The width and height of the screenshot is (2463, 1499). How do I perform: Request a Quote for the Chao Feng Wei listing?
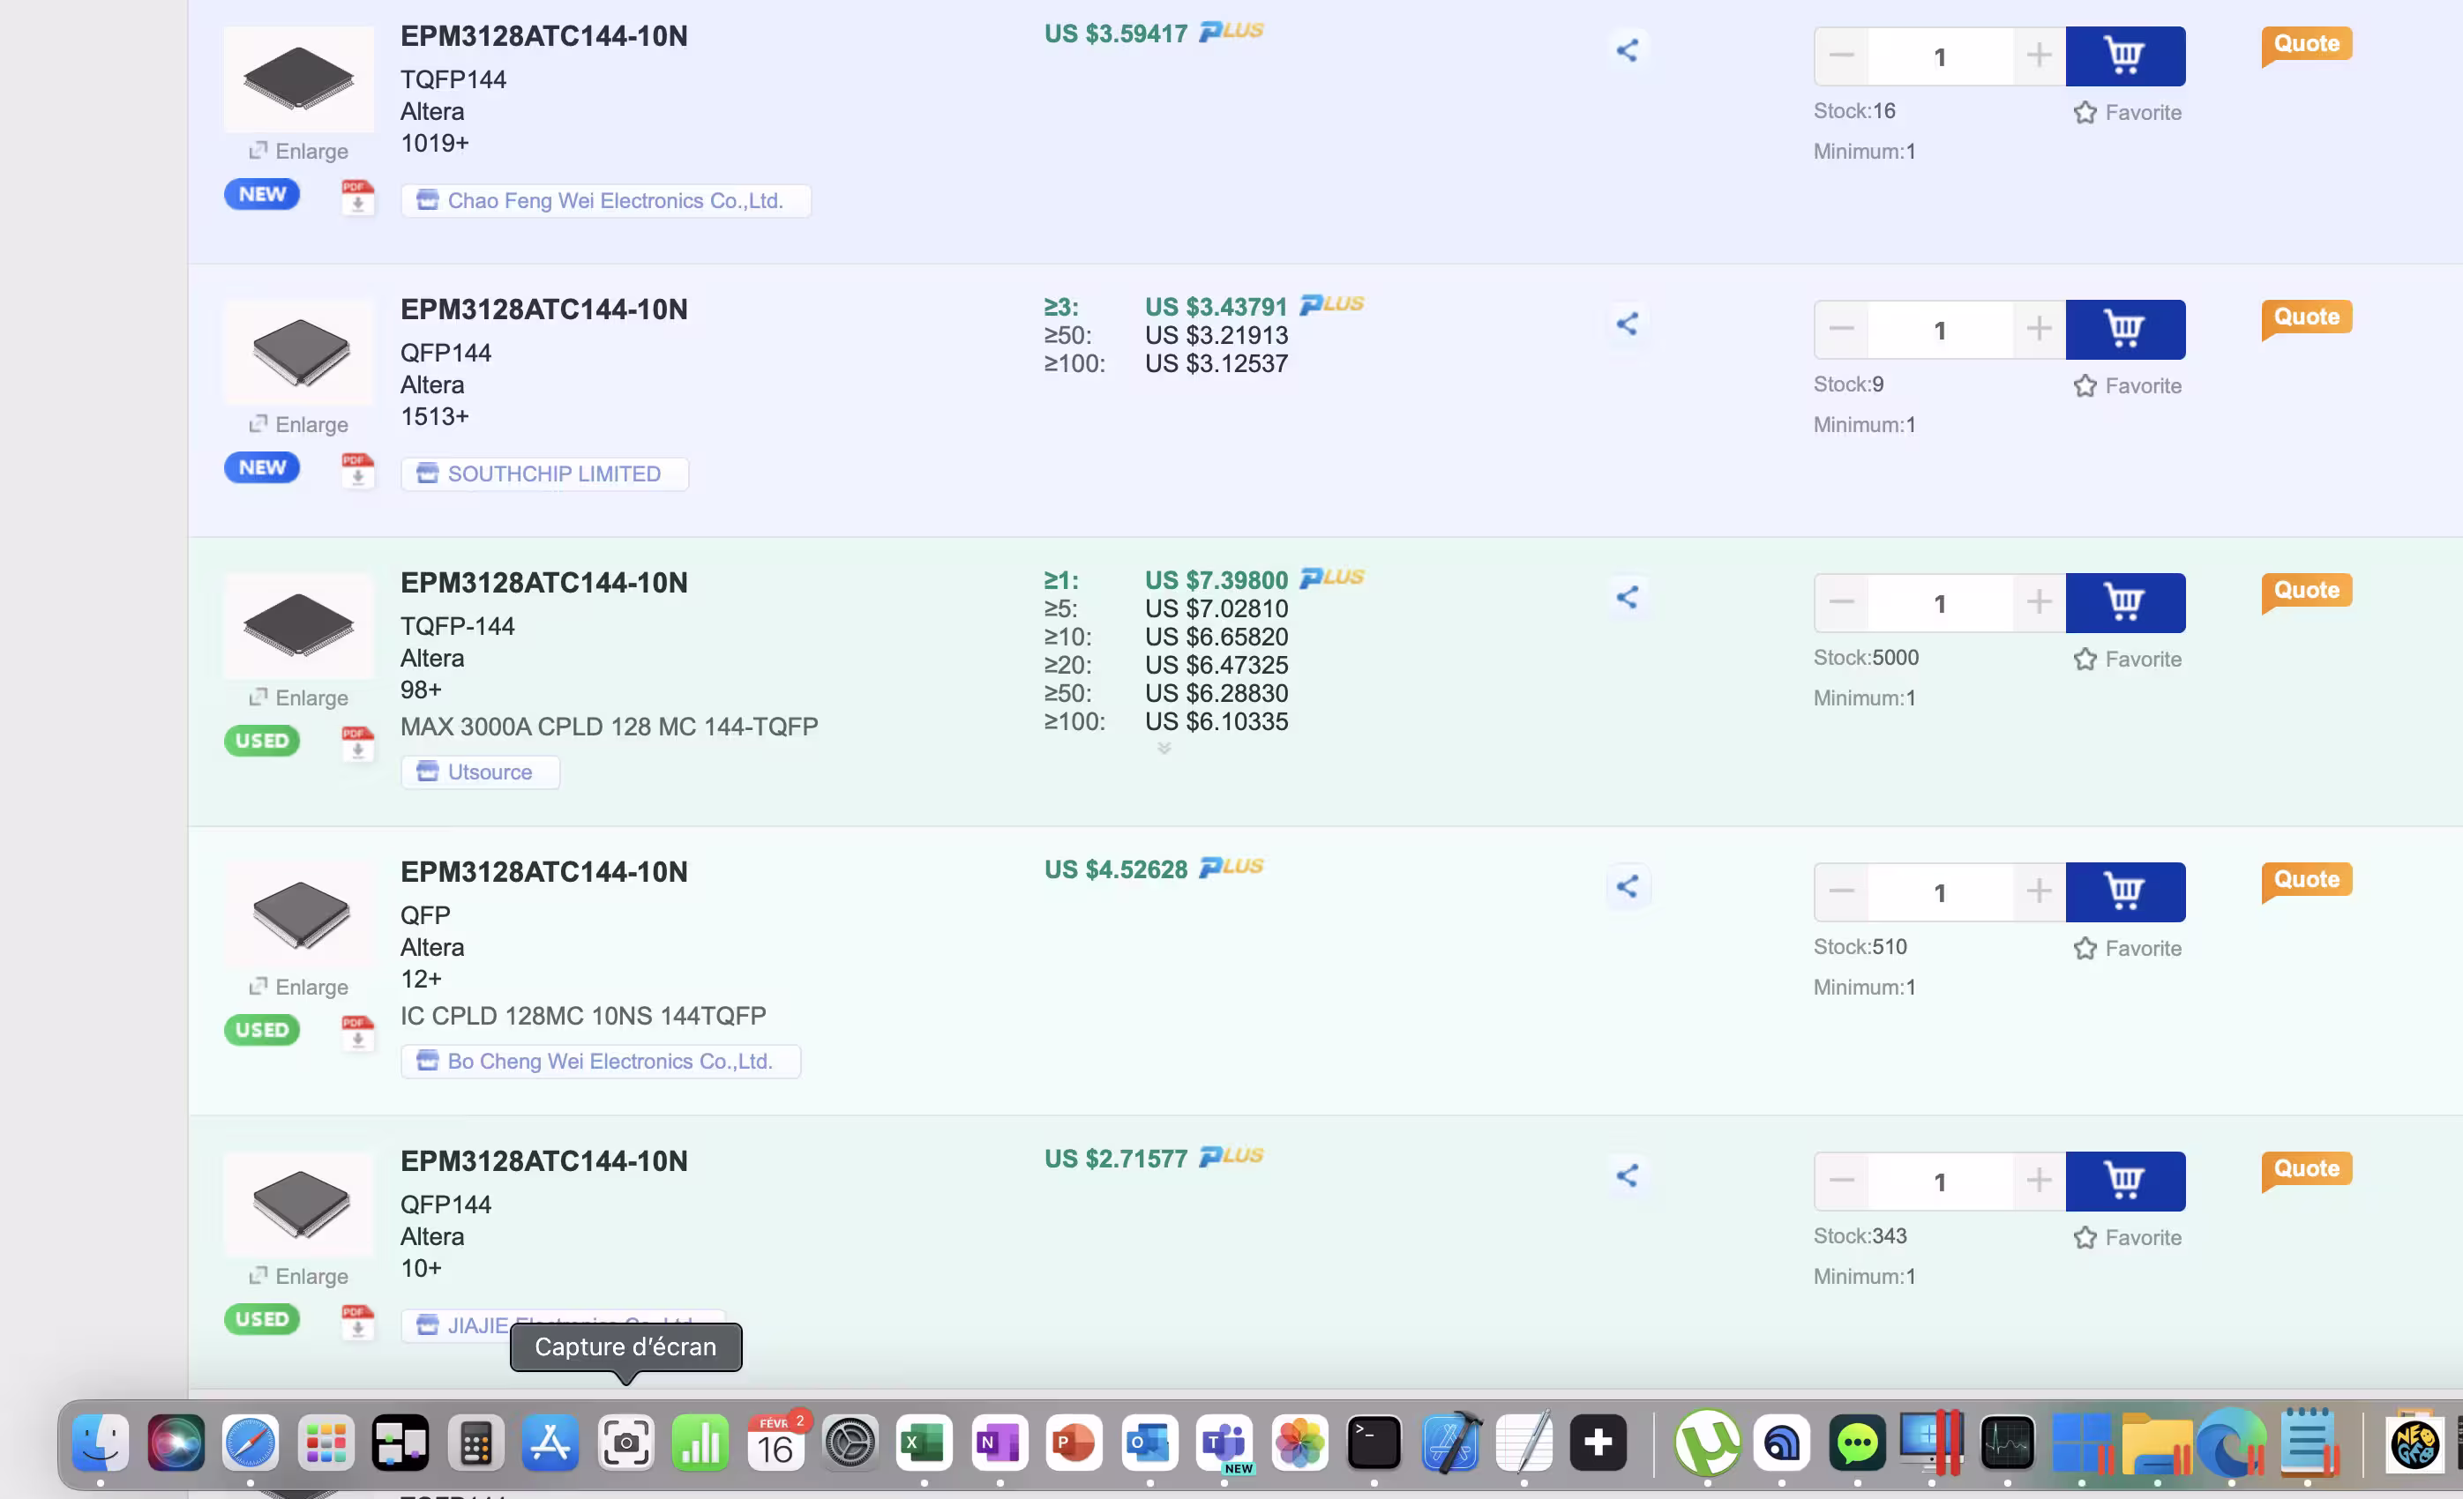click(x=2306, y=45)
